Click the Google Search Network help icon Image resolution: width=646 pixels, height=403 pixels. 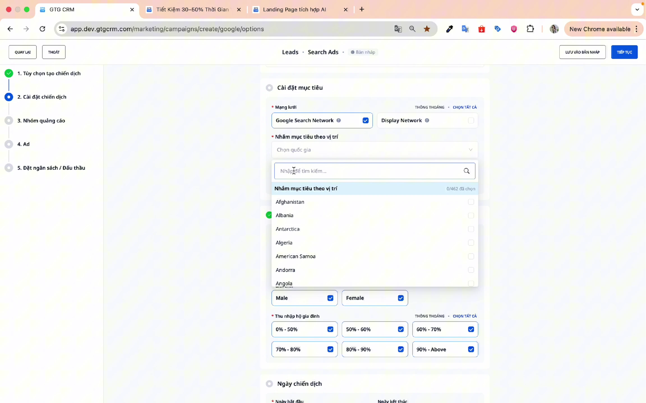coord(339,120)
